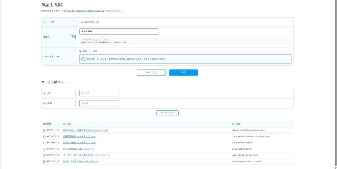Click the 条件をリセット button
The image size is (337, 169).
point(168,113)
